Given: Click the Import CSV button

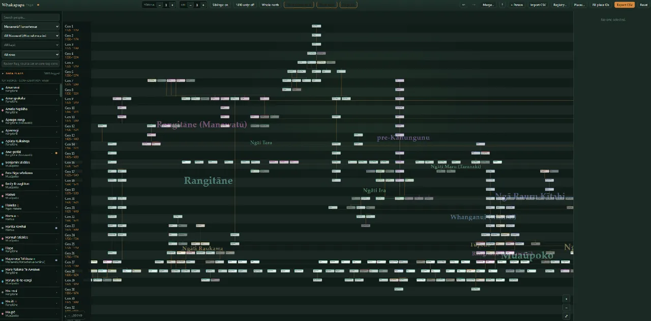Looking at the screenshot, I should point(538,5).
